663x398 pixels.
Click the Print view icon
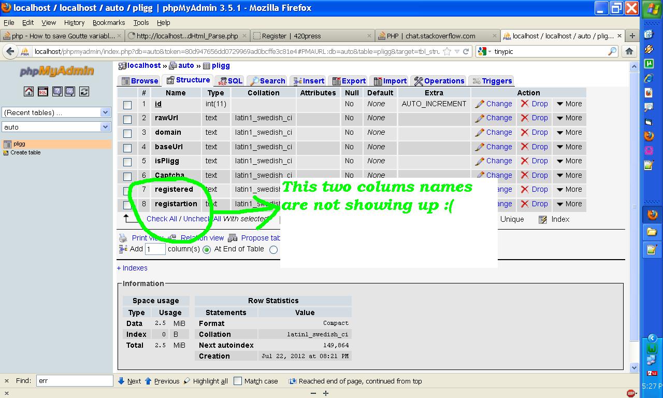[123, 238]
